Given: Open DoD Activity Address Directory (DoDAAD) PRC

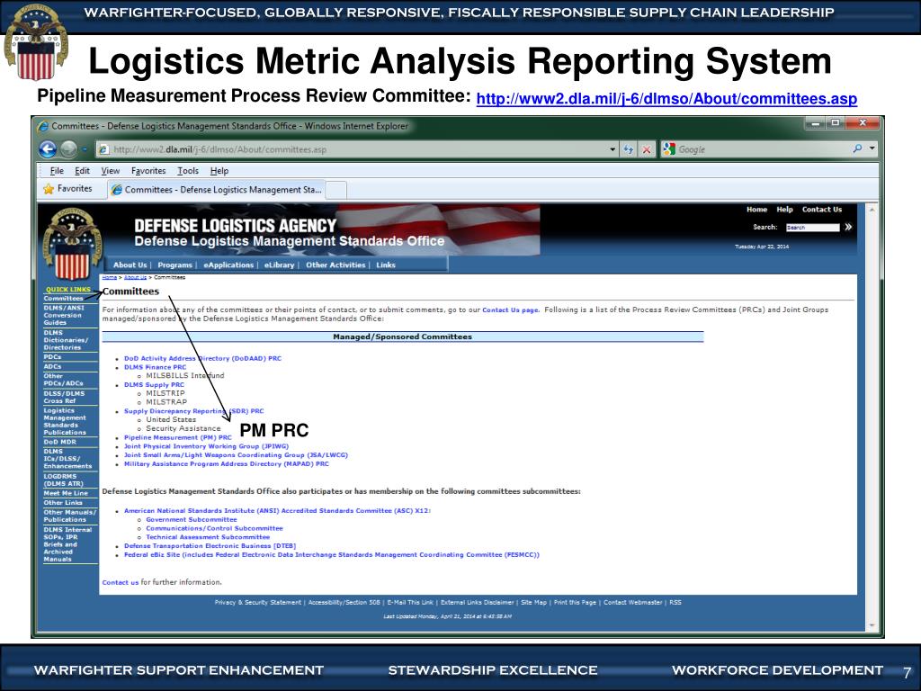Looking at the screenshot, I should pyautogui.click(x=202, y=358).
